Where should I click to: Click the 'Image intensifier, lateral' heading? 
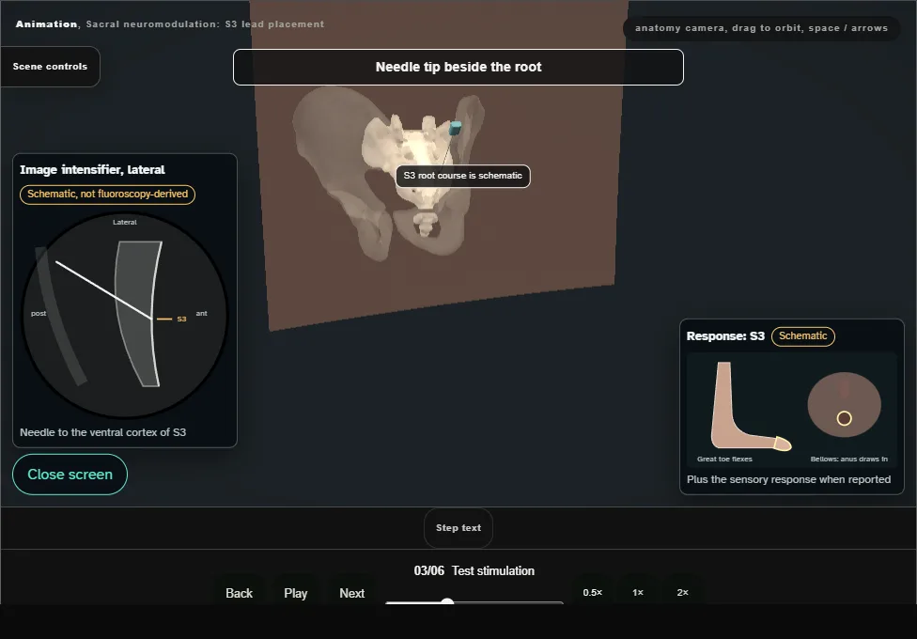coord(92,170)
